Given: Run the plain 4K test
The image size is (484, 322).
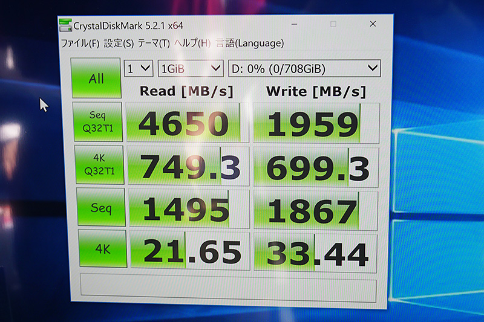Looking at the screenshot, I should click(103, 249).
